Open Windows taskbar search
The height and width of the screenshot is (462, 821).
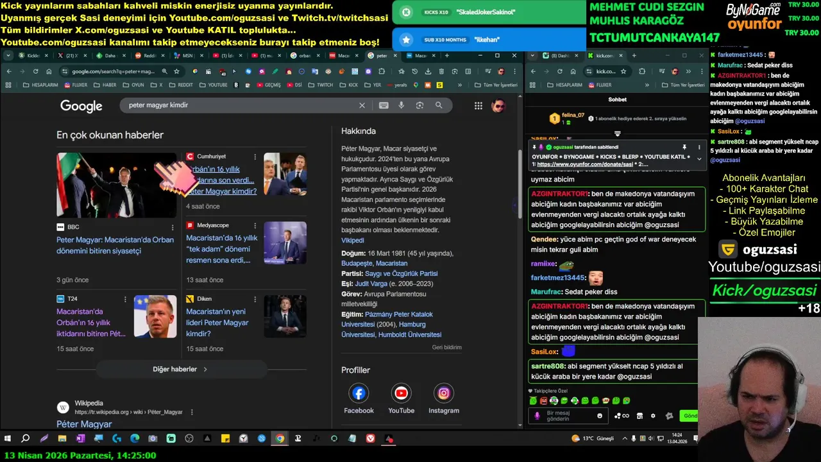(26, 439)
